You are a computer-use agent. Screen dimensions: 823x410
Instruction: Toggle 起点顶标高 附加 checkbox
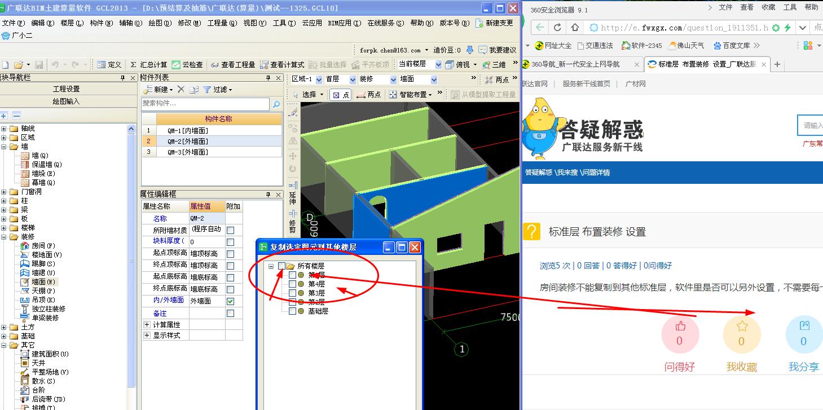tap(230, 254)
